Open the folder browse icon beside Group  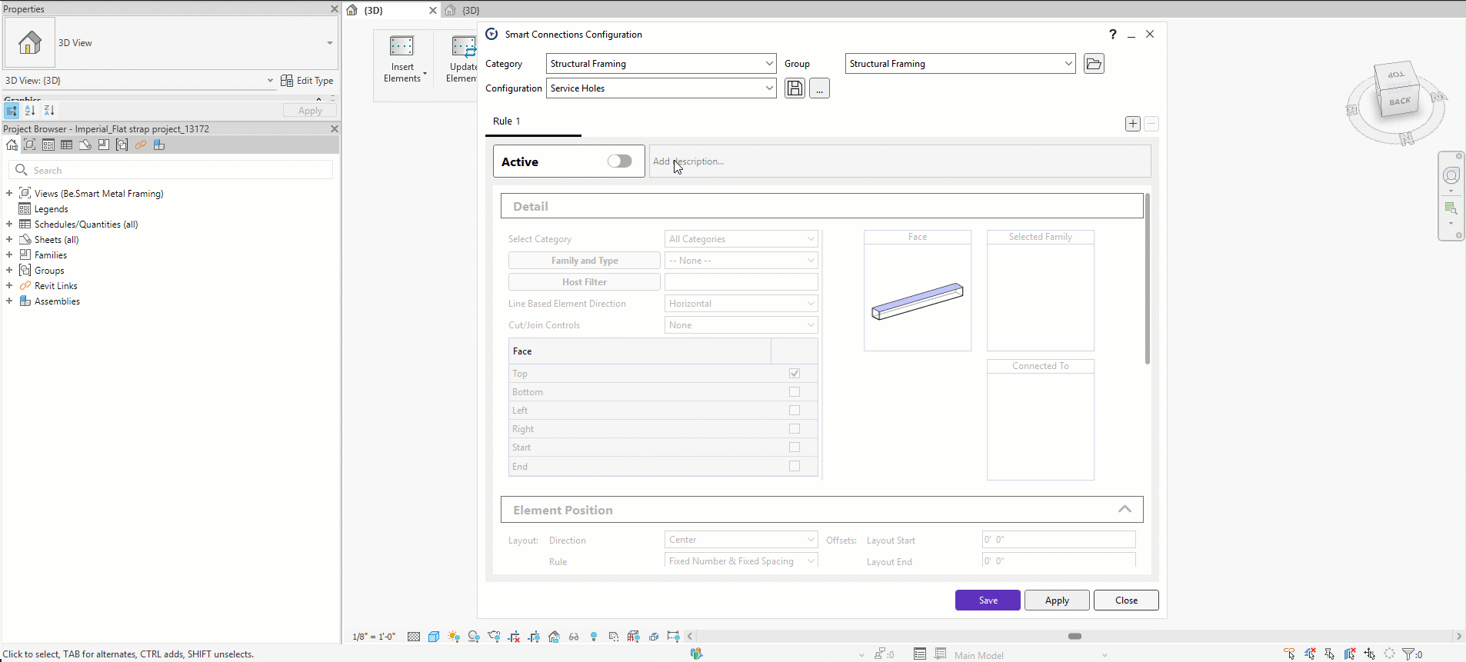(x=1094, y=64)
